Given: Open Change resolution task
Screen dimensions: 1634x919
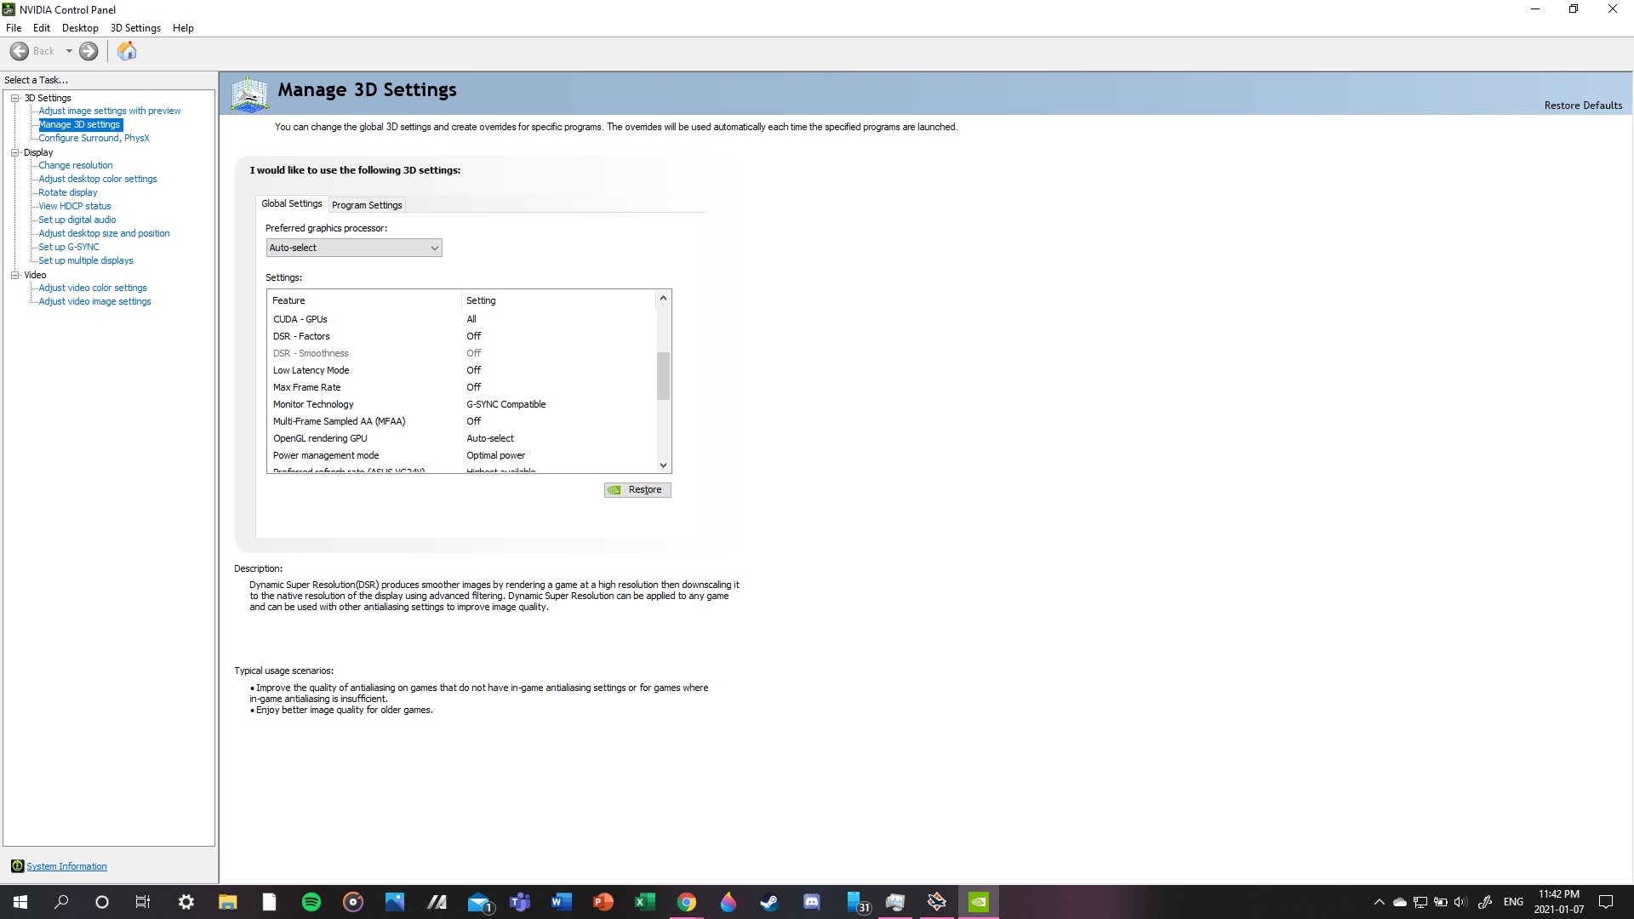Looking at the screenshot, I should (76, 165).
